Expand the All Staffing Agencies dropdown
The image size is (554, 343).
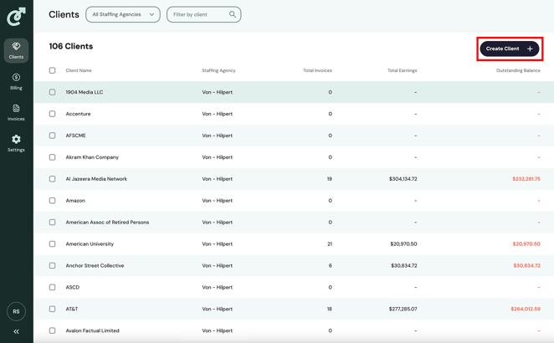pyautogui.click(x=123, y=14)
